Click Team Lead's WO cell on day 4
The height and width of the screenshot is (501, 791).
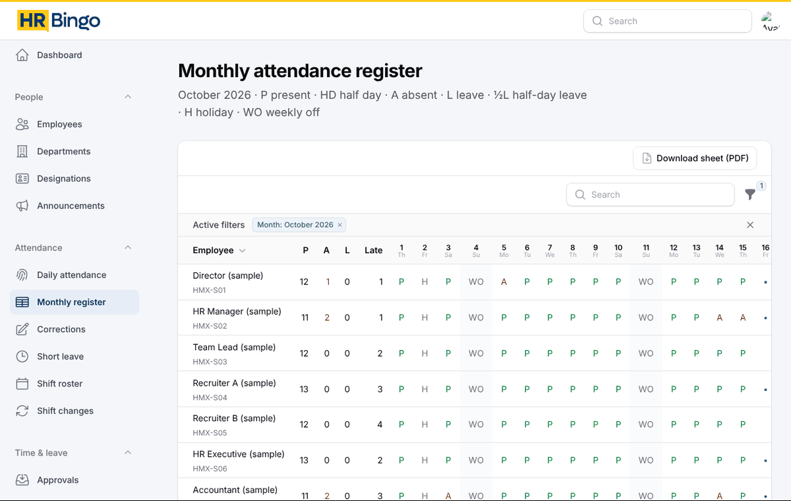click(x=476, y=353)
